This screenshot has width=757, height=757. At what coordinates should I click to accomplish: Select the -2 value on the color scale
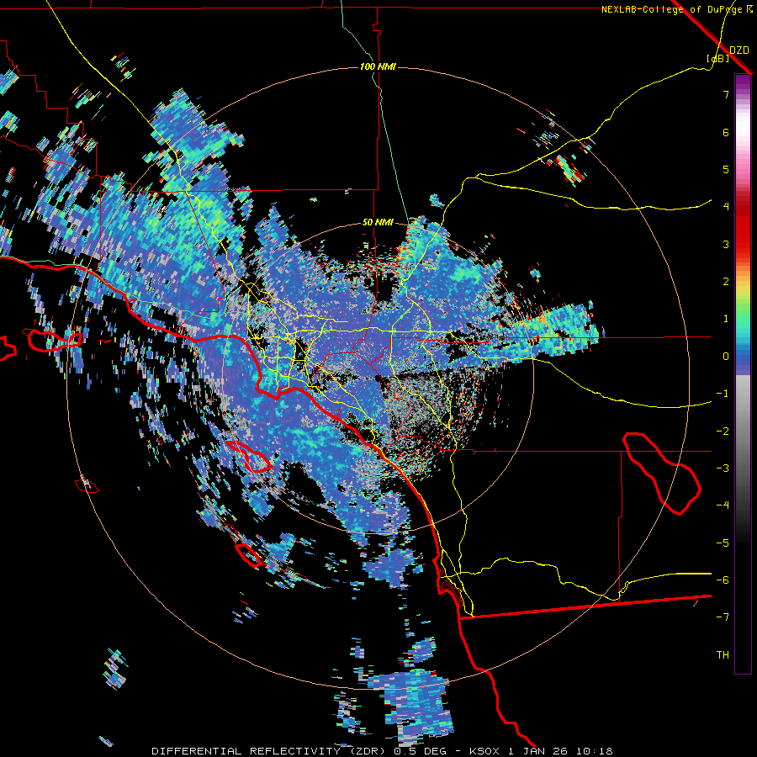click(x=723, y=431)
